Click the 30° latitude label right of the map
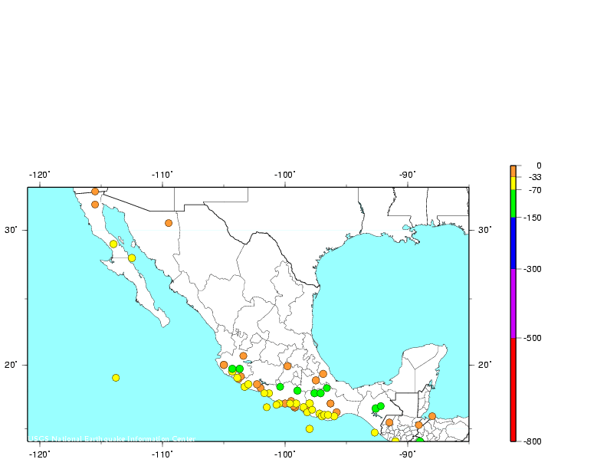This screenshot has height=469, width=607. click(x=485, y=230)
